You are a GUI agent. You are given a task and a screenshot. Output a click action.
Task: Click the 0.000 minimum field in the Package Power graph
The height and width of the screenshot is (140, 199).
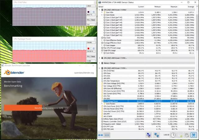[x=91, y=61]
